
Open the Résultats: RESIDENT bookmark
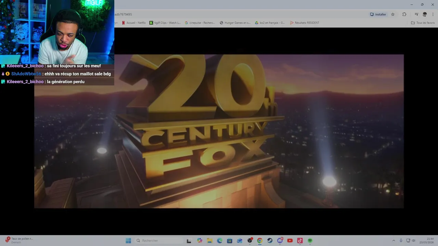click(x=305, y=23)
